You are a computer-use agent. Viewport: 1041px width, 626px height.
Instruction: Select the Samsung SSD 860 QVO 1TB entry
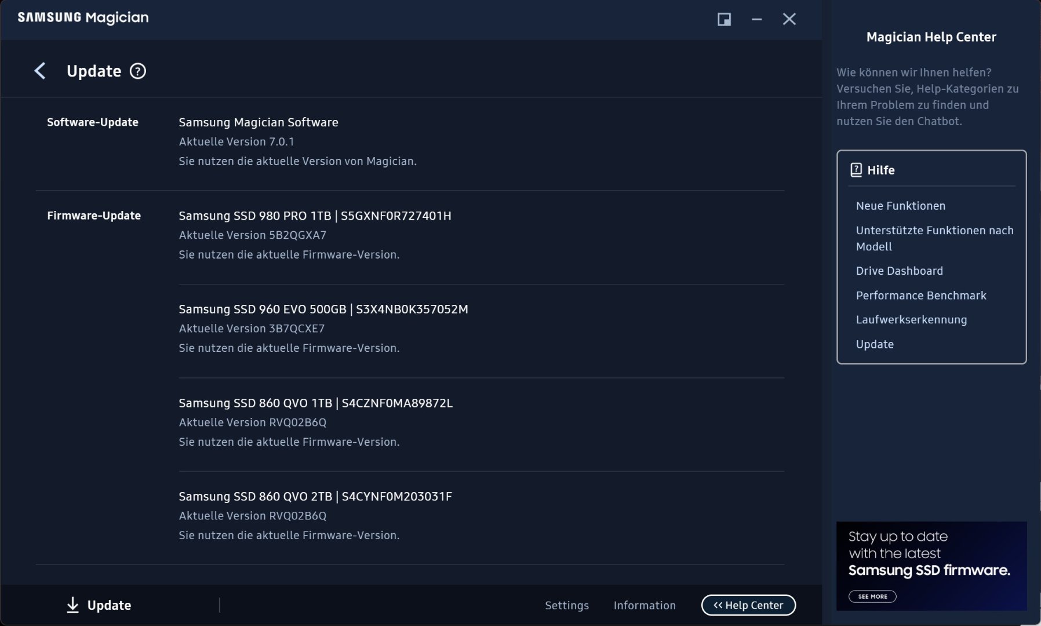point(315,403)
